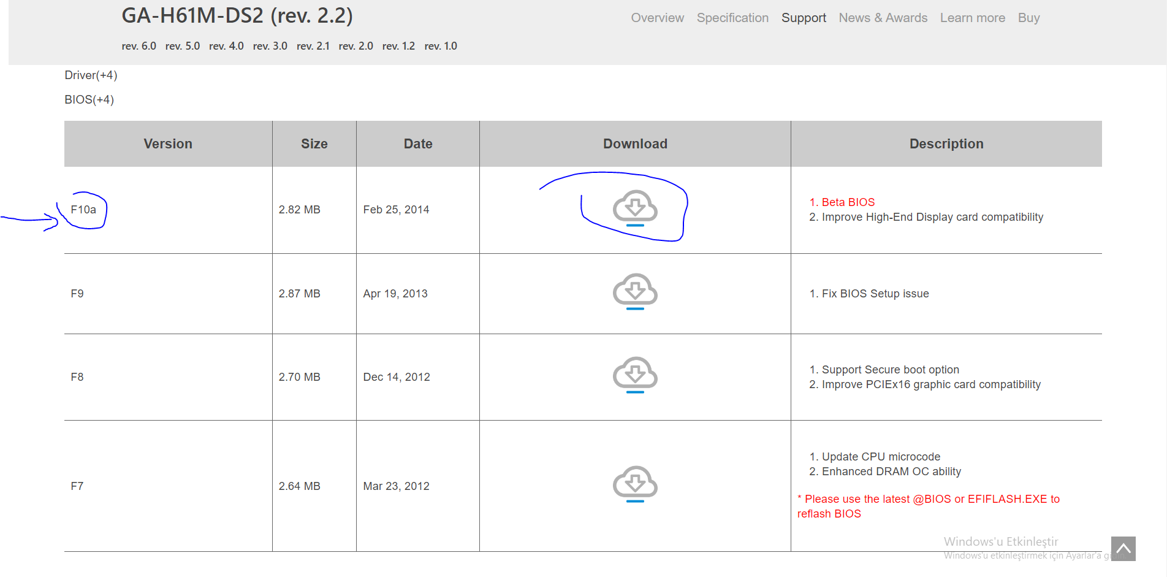This screenshot has height=577, width=1167.
Task: Switch to rev. 3.0 page
Action: [270, 46]
